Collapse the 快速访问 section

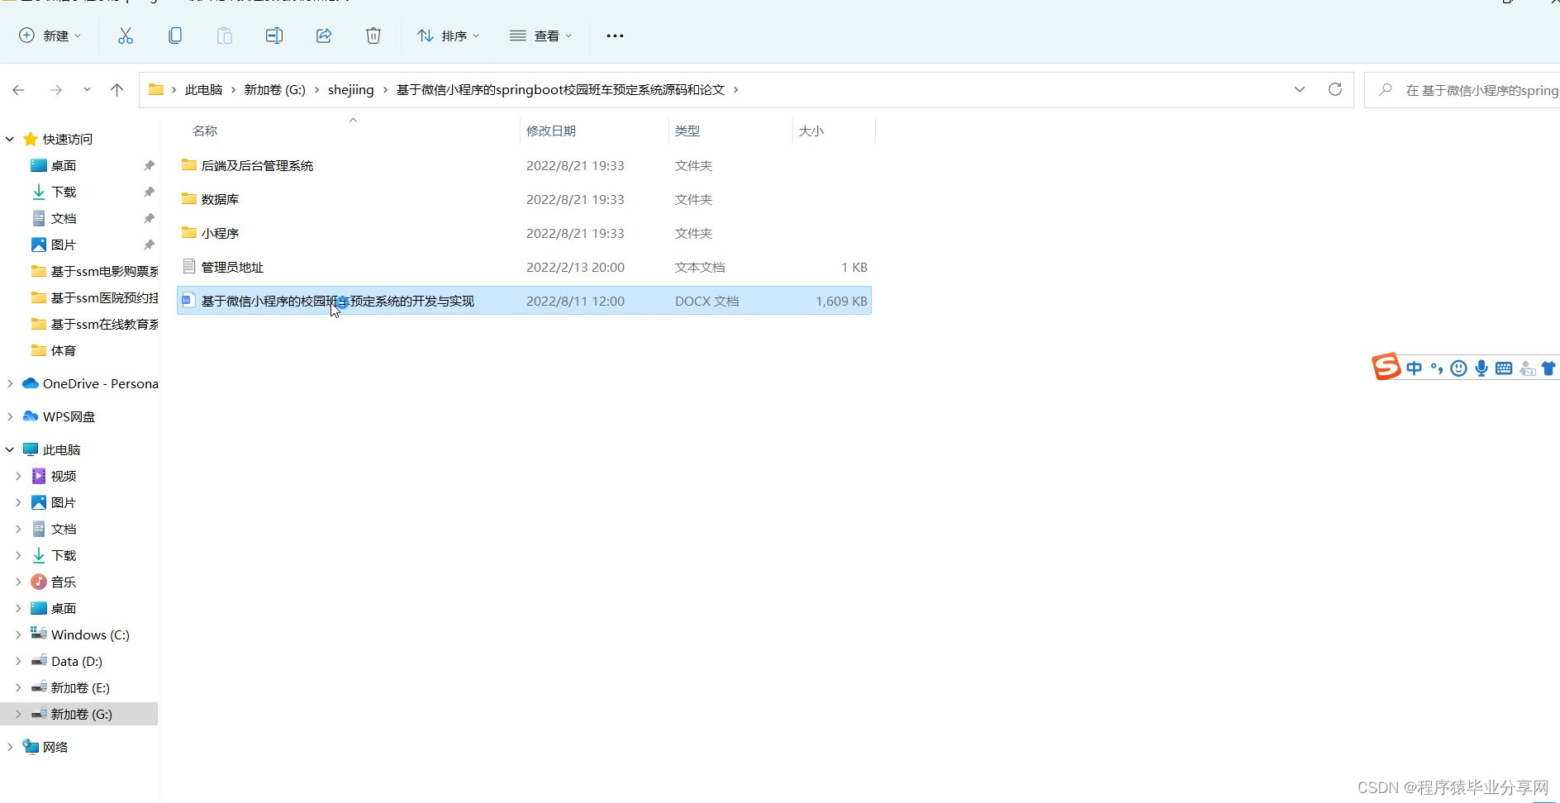(x=10, y=139)
